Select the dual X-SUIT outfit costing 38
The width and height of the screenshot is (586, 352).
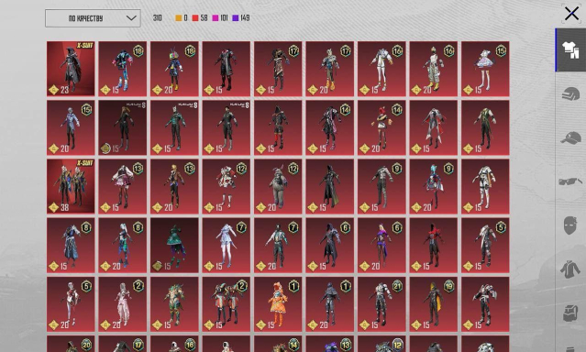[x=71, y=186]
